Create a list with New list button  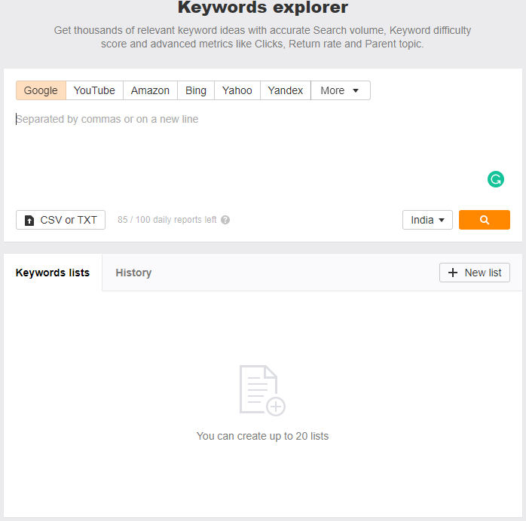(x=475, y=273)
